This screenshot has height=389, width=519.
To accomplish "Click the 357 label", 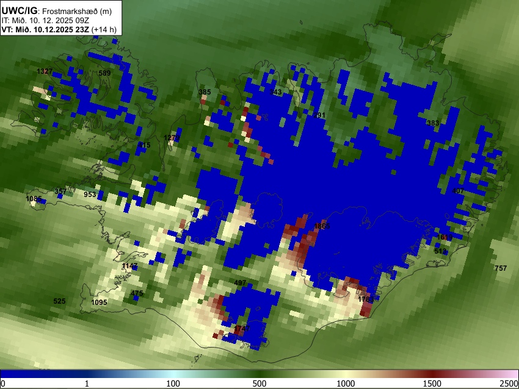I will click(60, 191).
